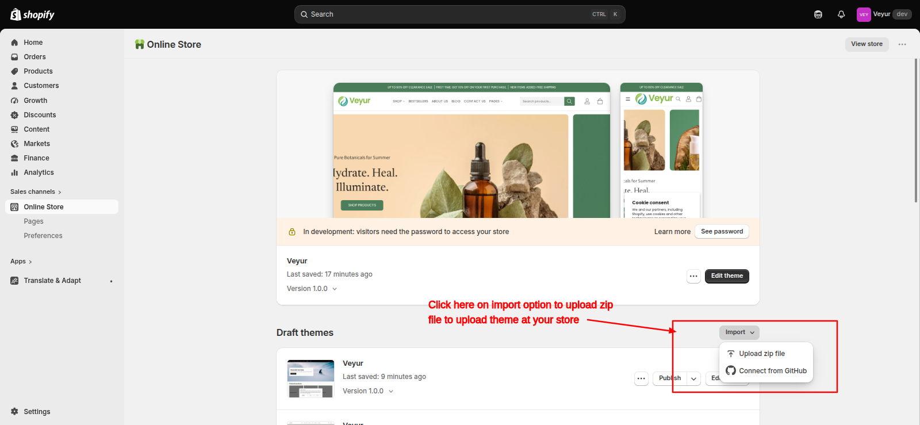
Task: Open the notifications bell
Action: (x=841, y=14)
